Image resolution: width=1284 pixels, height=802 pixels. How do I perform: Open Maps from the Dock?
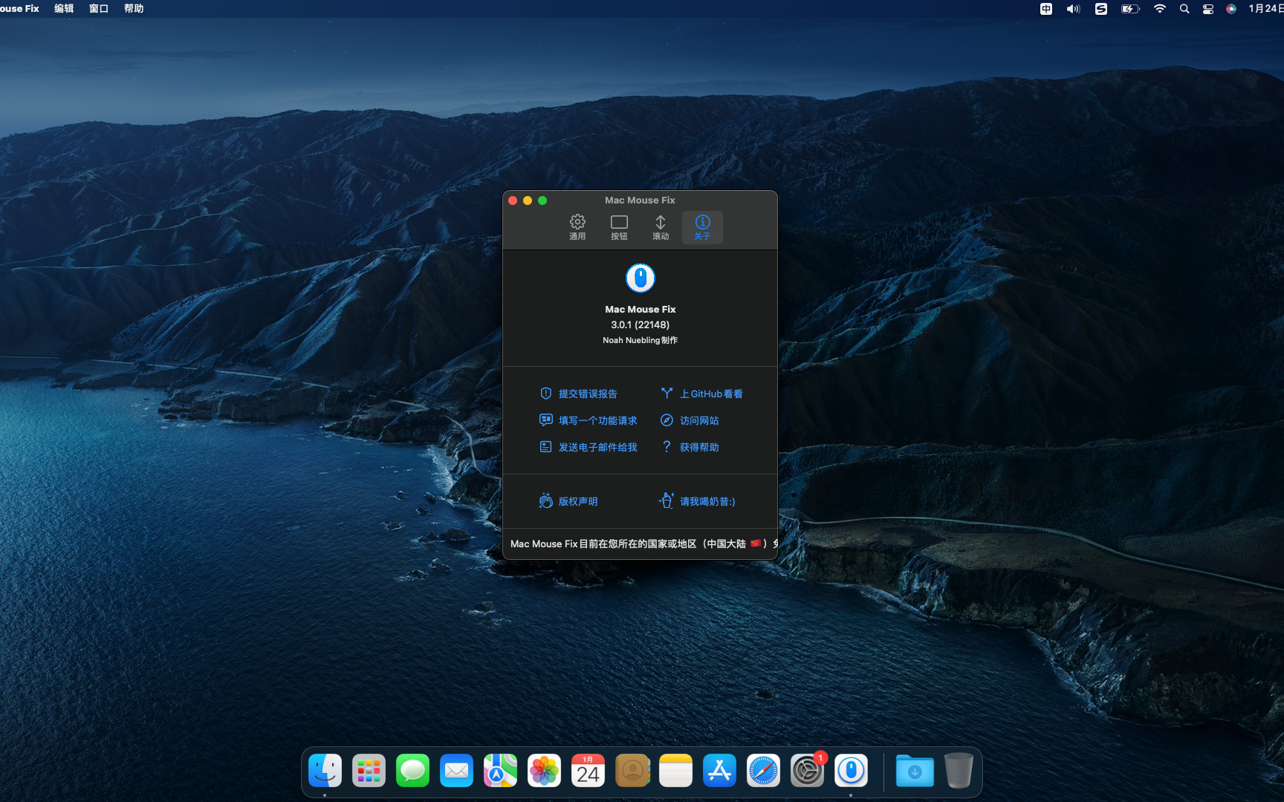click(500, 771)
